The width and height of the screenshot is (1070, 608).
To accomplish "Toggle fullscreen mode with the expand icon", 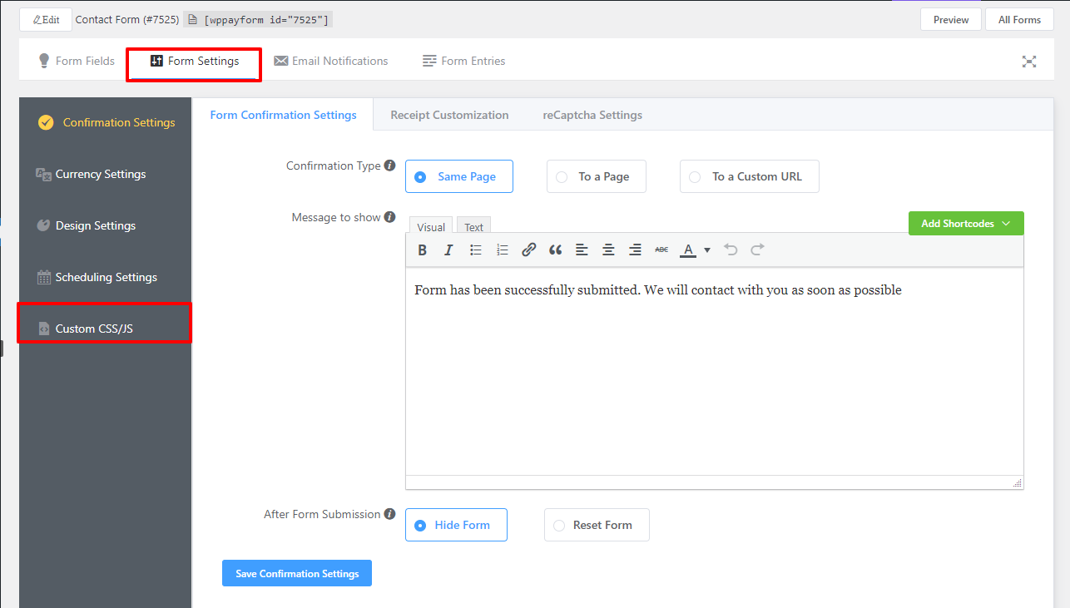I will point(1029,61).
